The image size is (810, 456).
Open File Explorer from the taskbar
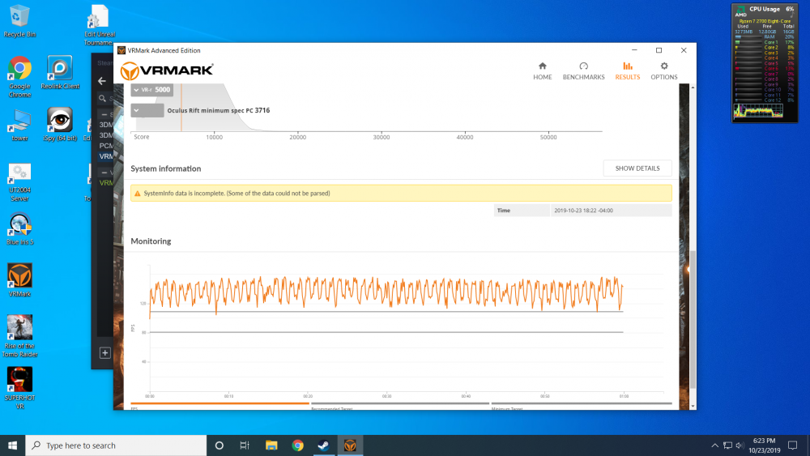tap(271, 445)
